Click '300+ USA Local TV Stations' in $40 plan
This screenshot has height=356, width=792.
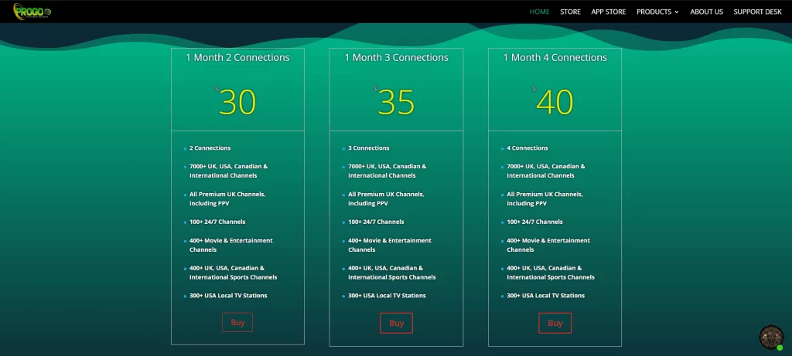(x=545, y=296)
